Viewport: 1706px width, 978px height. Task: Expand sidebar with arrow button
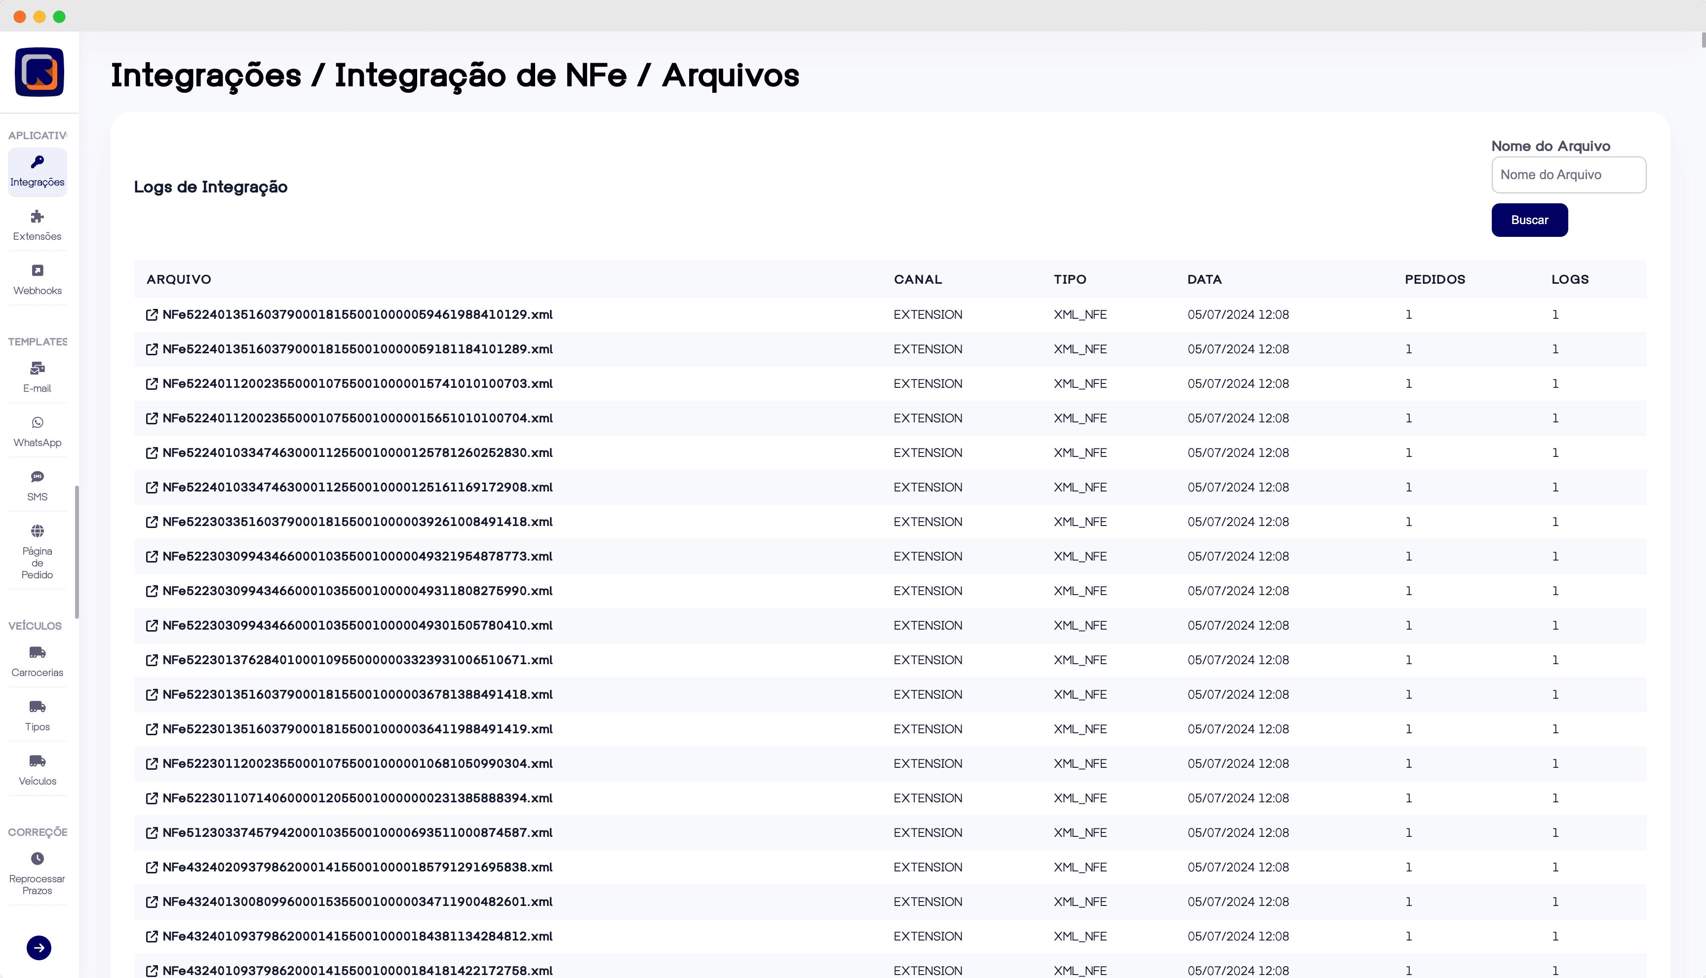click(x=39, y=948)
